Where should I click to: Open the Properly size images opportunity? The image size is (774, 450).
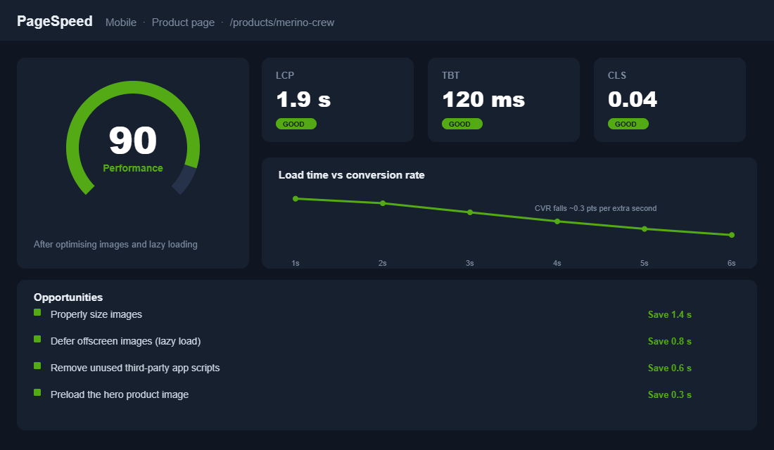(96, 314)
